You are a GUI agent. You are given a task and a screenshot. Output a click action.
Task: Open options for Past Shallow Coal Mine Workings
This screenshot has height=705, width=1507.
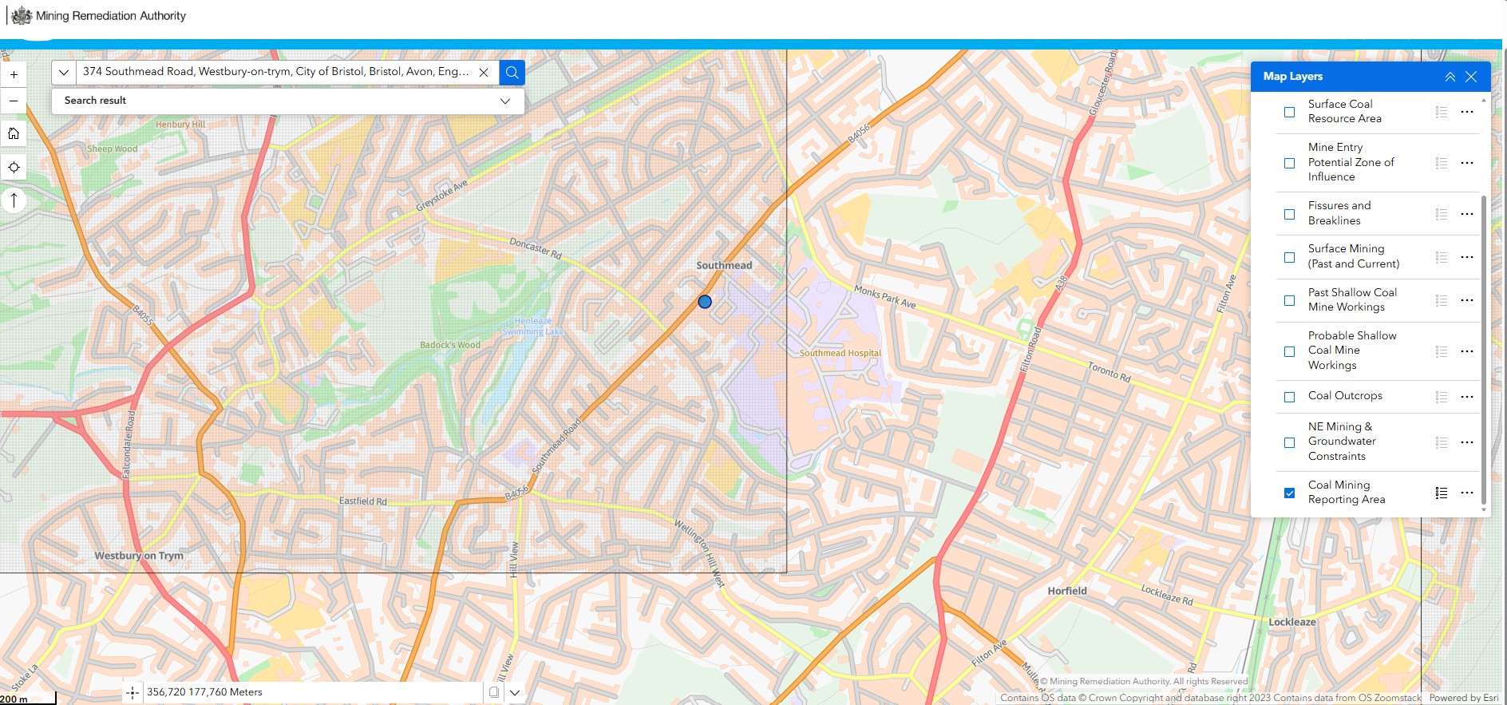tap(1466, 300)
